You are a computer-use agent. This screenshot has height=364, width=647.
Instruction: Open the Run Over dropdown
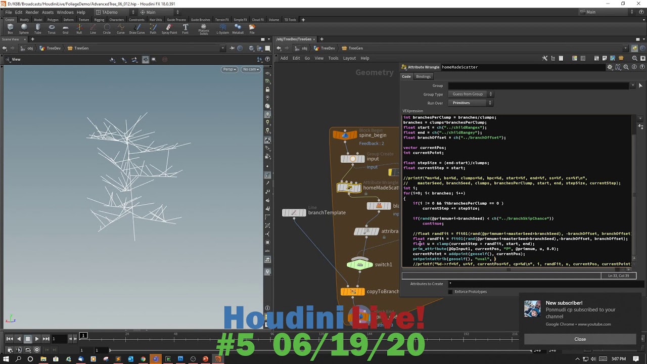tap(471, 103)
